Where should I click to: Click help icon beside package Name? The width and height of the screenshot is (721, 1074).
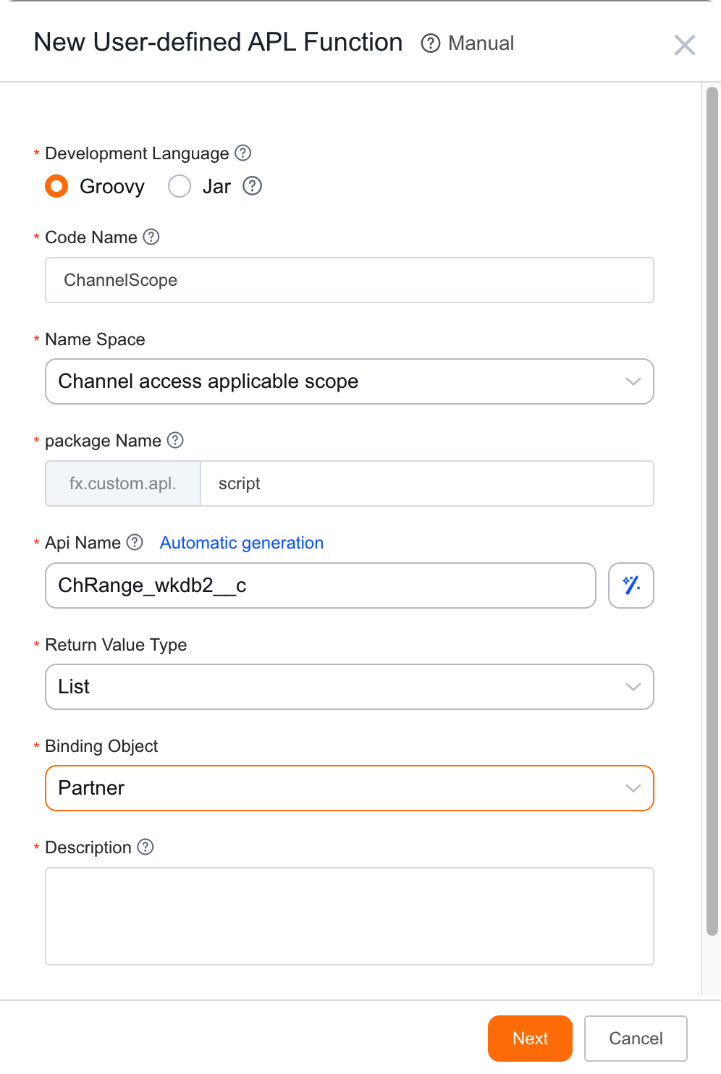[x=175, y=440]
